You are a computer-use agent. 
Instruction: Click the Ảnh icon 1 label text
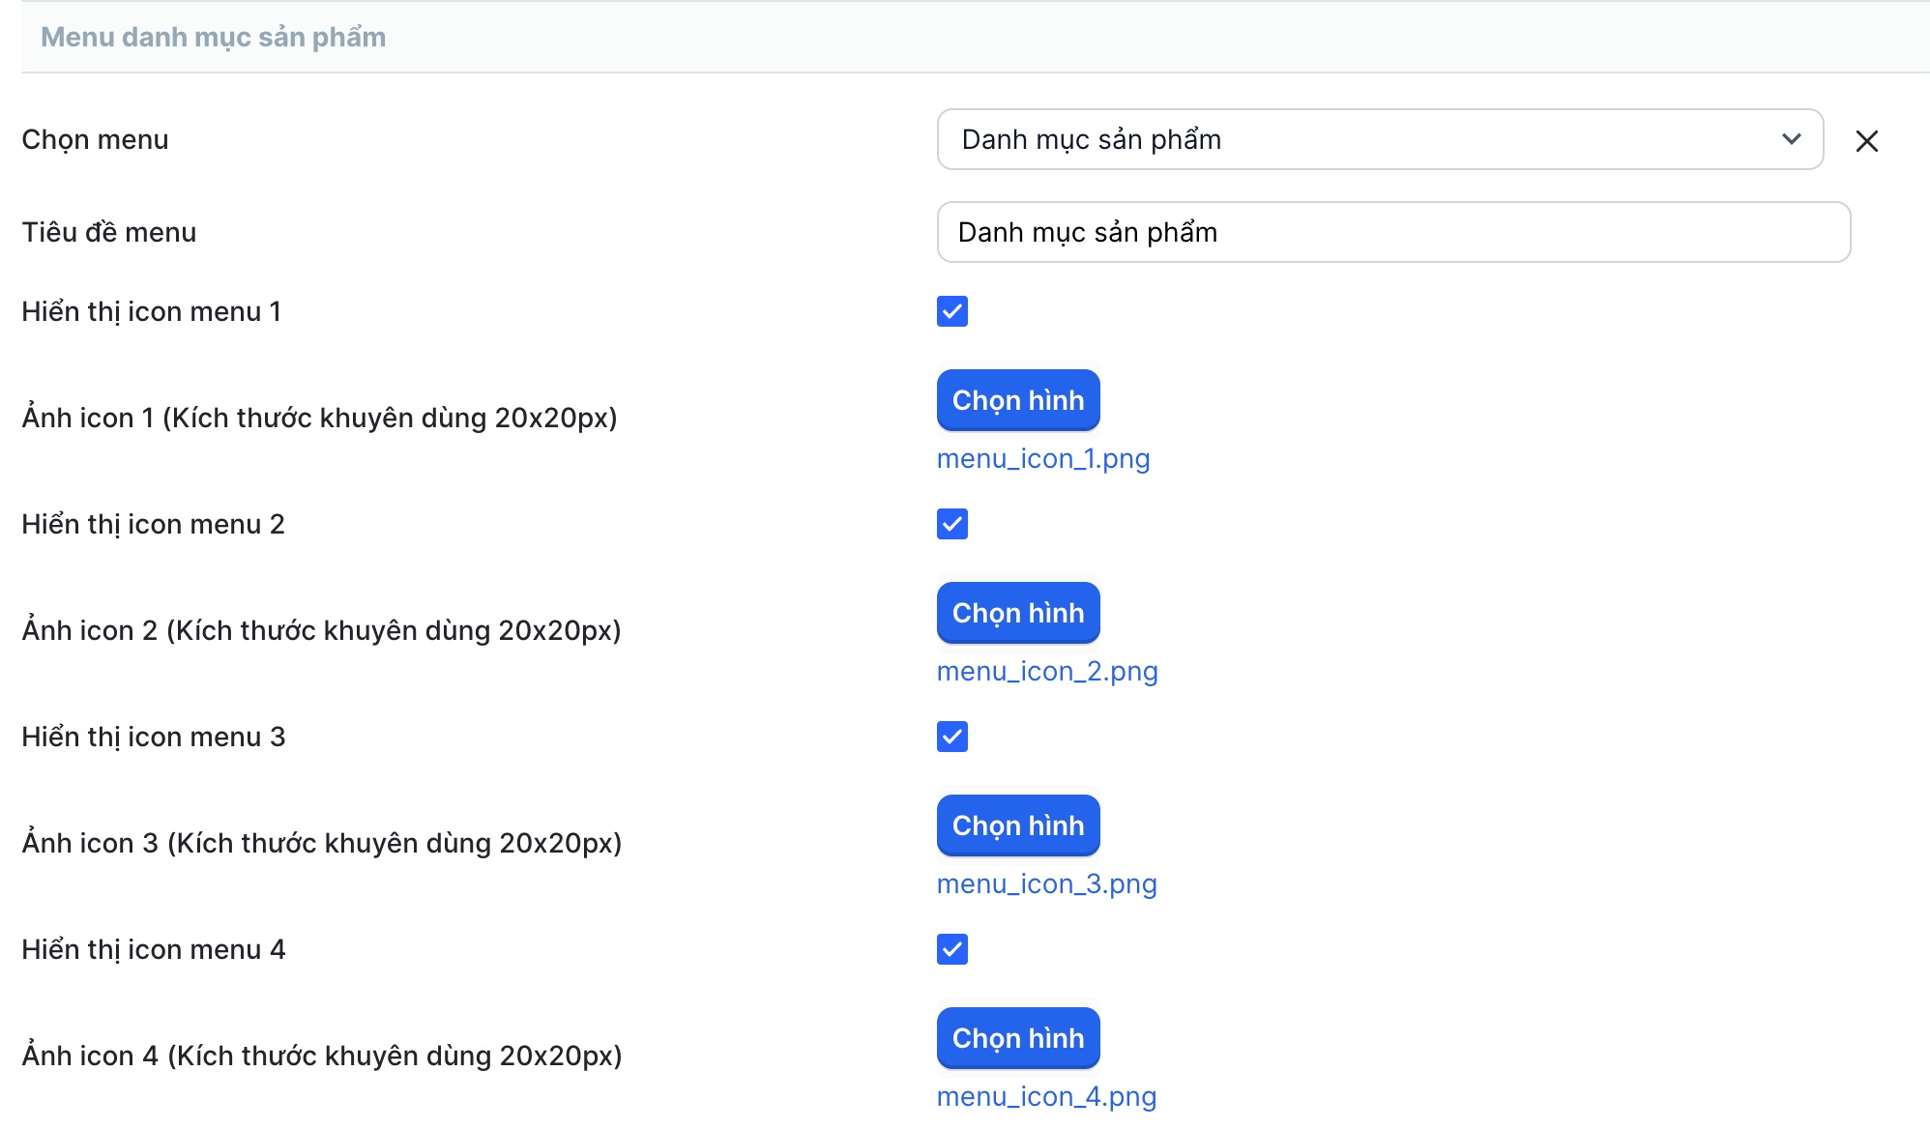pos(319,418)
